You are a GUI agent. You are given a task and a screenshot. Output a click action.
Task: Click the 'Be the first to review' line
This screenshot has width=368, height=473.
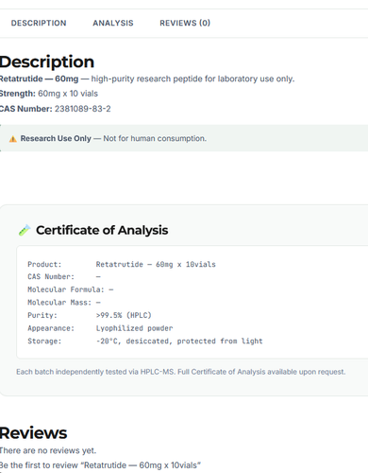point(100,465)
